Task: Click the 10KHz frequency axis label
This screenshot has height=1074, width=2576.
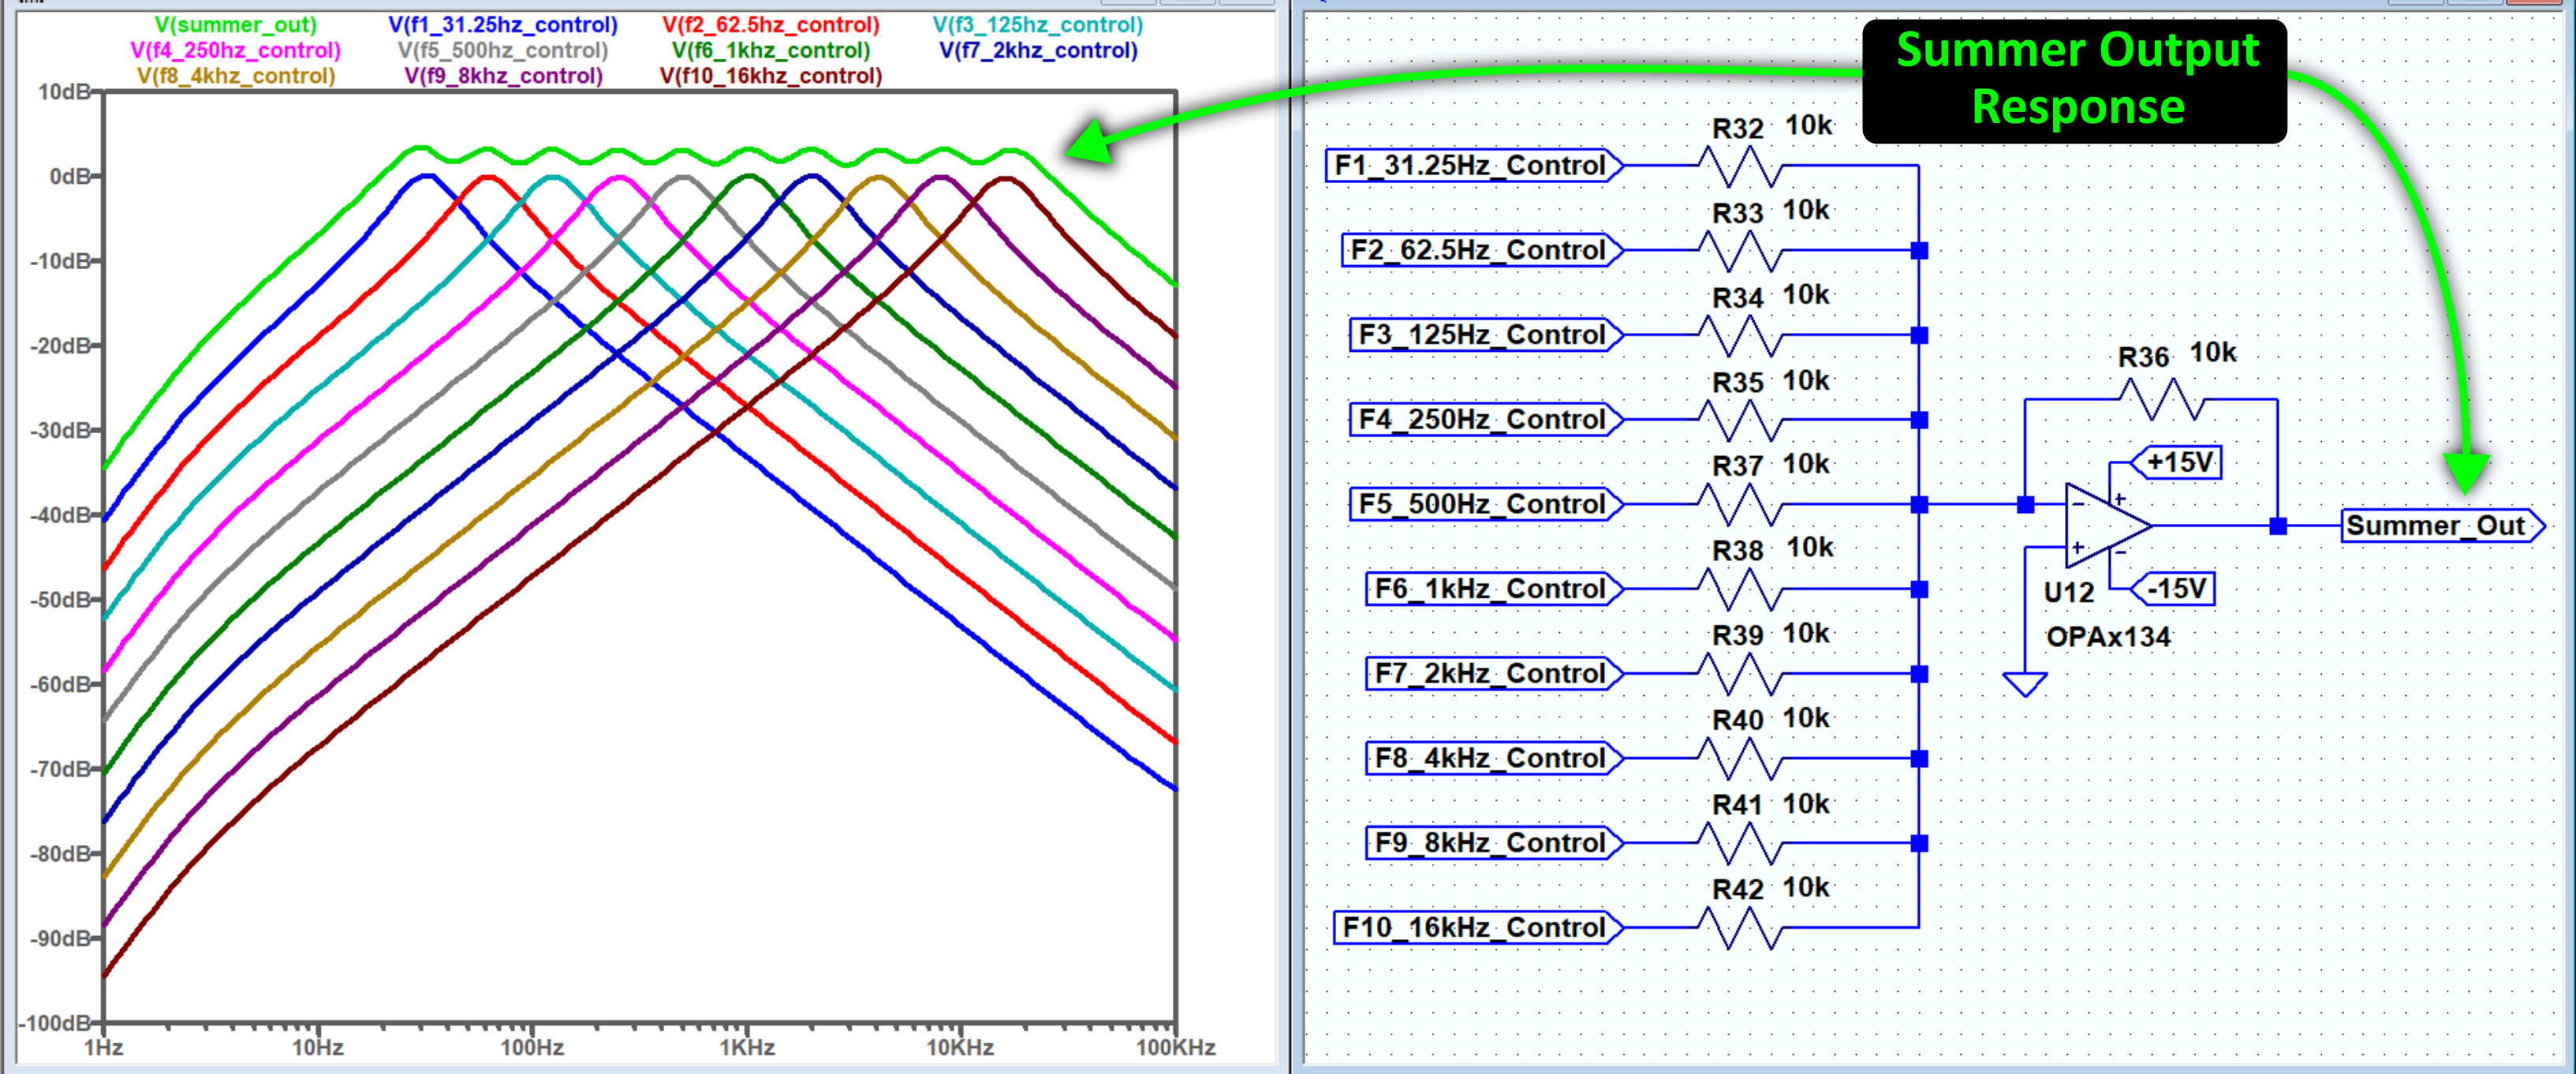Action: point(960,1047)
